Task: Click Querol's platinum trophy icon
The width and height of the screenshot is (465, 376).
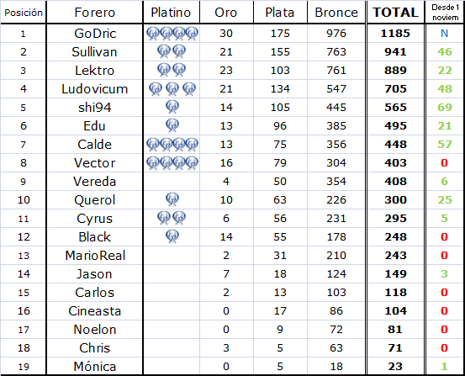Action: [x=172, y=199]
